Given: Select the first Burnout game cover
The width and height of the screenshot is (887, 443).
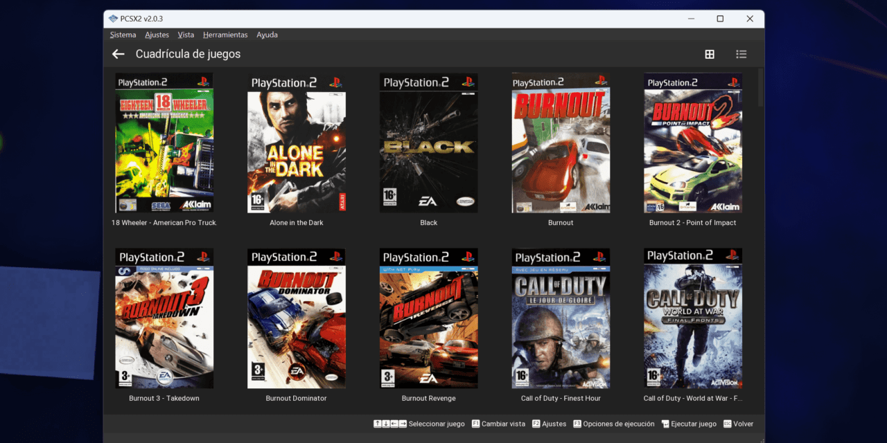Looking at the screenshot, I should [x=561, y=143].
